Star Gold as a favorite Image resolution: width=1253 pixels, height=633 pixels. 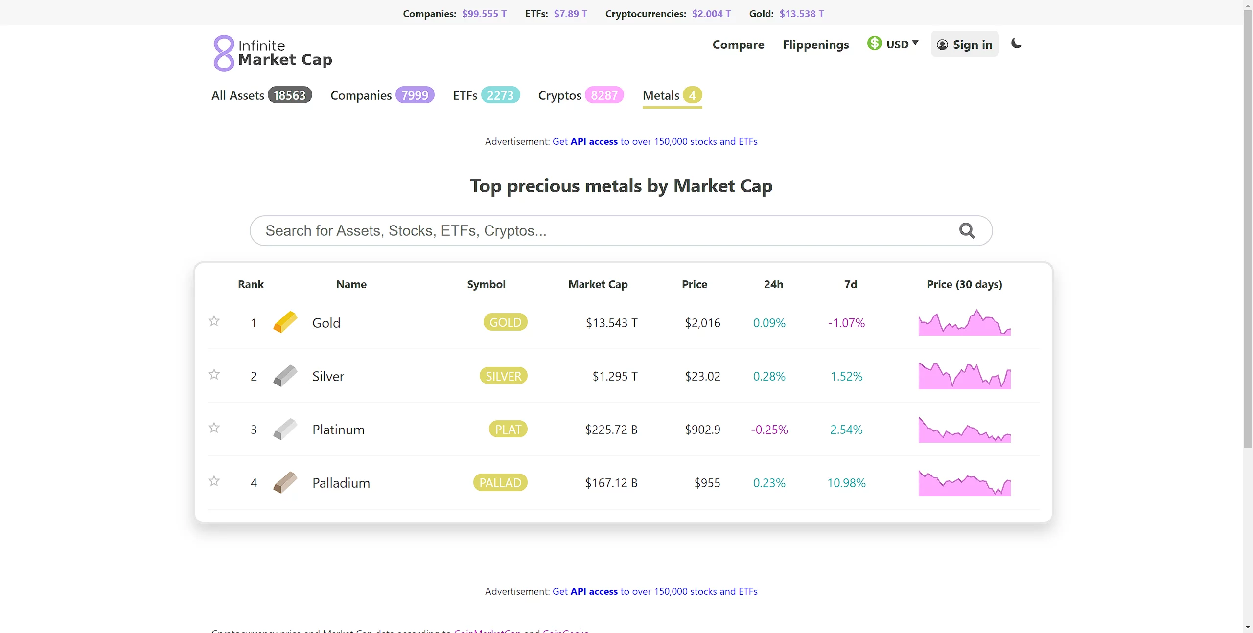[x=214, y=321]
